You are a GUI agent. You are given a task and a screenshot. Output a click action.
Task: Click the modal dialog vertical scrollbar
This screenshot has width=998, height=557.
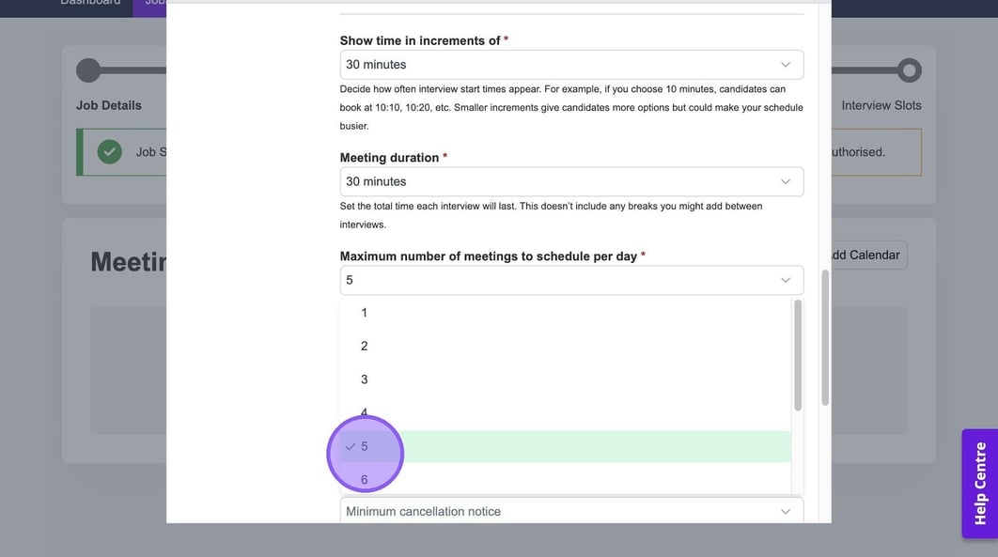point(825,338)
